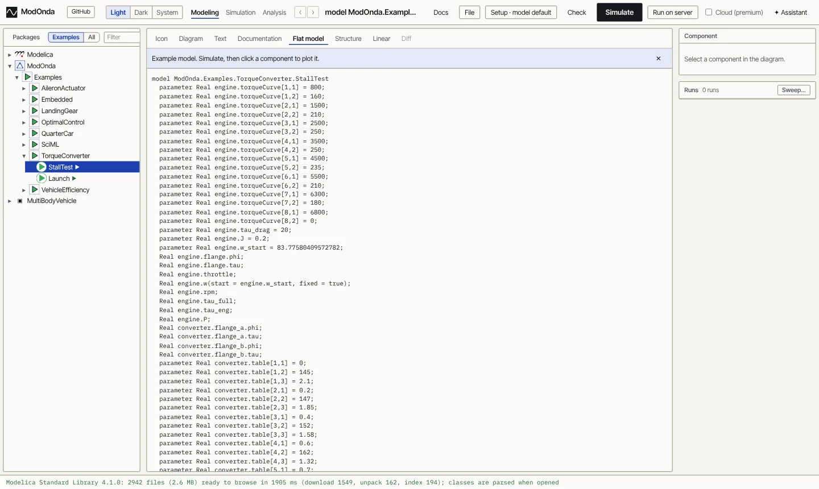Open the Setup model default menu
This screenshot has height=489, width=819.
coord(521,13)
